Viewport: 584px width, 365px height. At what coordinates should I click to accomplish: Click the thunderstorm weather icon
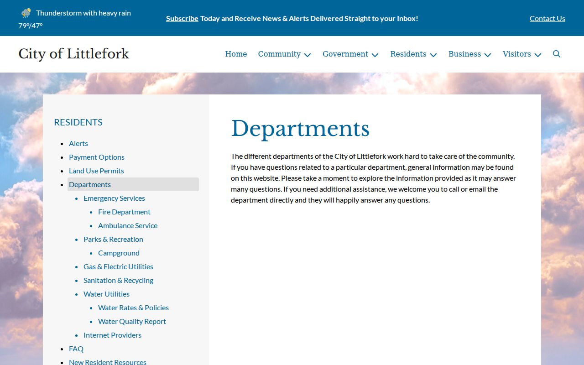coord(26,13)
